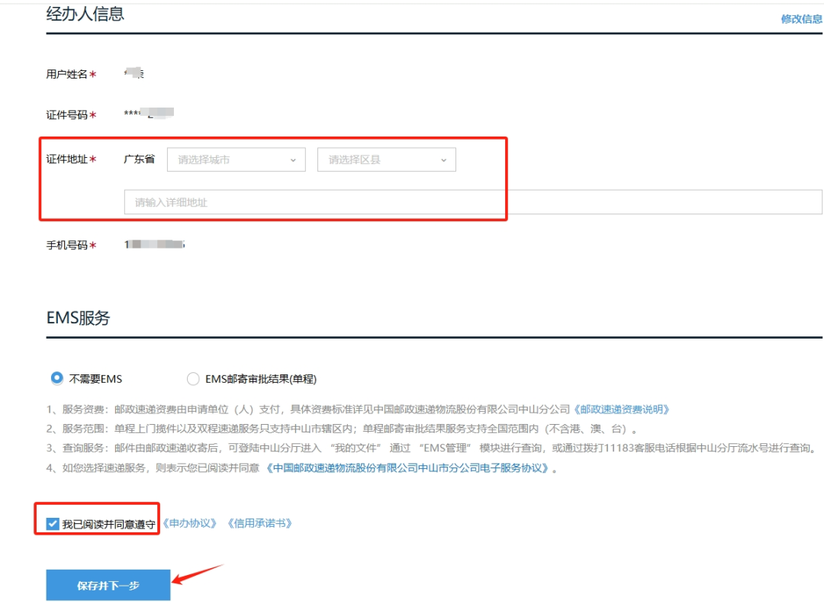Uncheck the 我已阅读并同意遵守 agreement checkbox
The height and width of the screenshot is (604, 824).
(52, 523)
